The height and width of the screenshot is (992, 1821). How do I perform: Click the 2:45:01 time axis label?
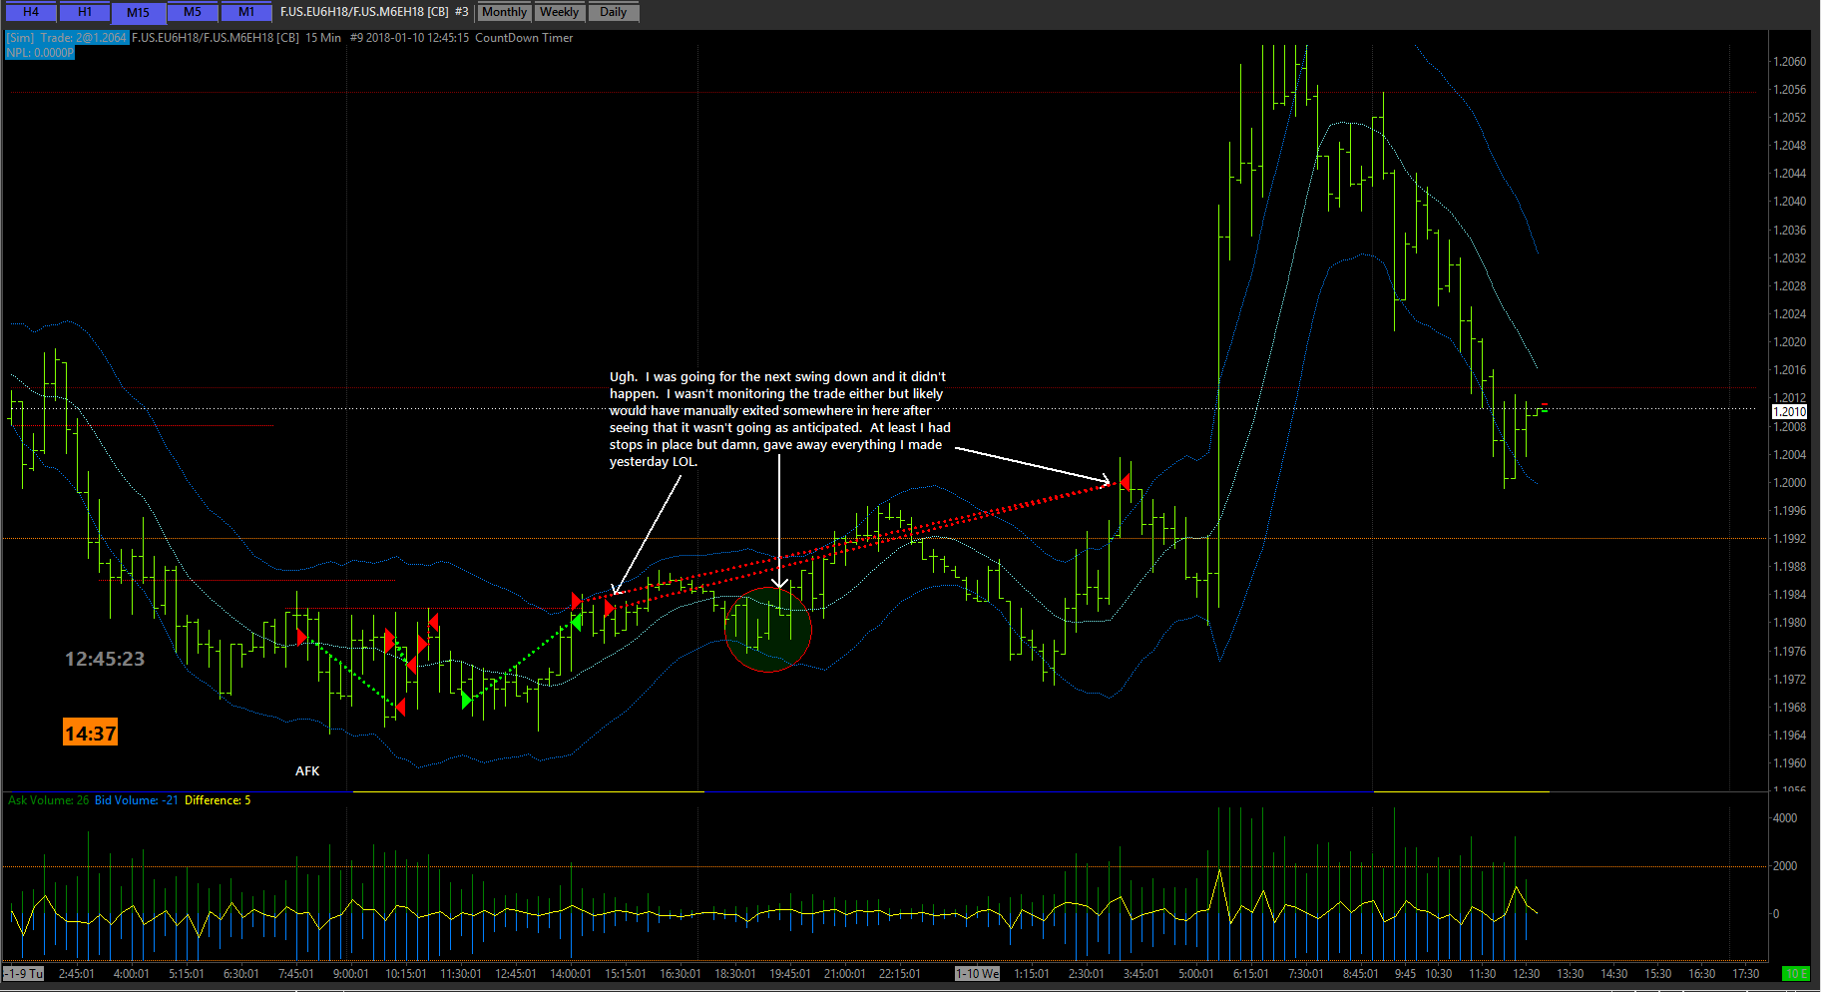click(76, 974)
